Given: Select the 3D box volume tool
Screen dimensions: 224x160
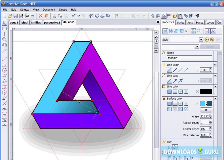Looking at the screenshot, I should pyautogui.click(x=5, y=103).
